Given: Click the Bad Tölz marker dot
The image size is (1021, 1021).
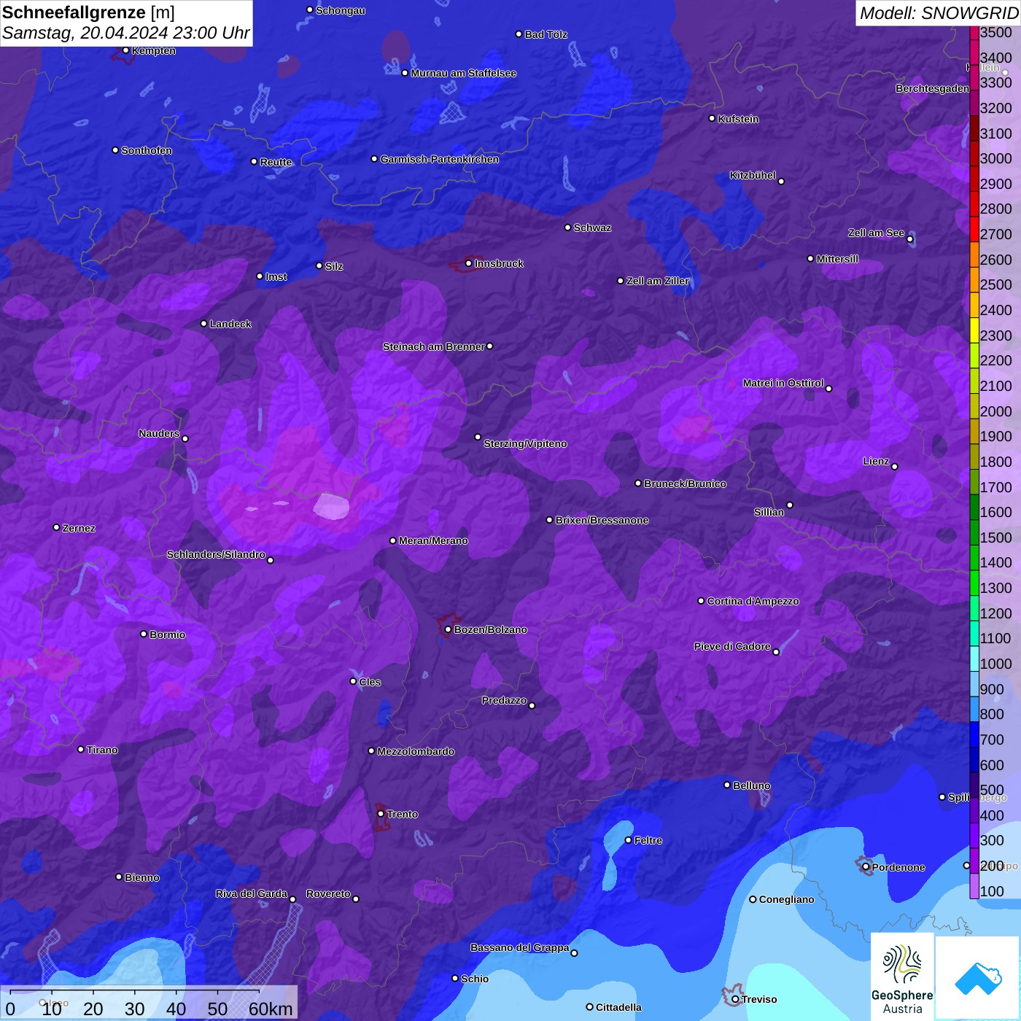Looking at the screenshot, I should tap(519, 34).
